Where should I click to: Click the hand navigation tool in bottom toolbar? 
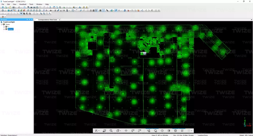tap(96, 131)
